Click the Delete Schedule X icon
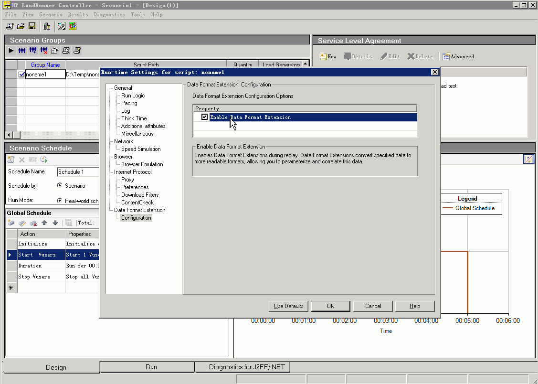Viewport: 538px width, 384px height. tap(21, 160)
